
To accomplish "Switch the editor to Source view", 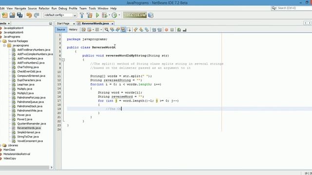I will (x=61, y=30).
